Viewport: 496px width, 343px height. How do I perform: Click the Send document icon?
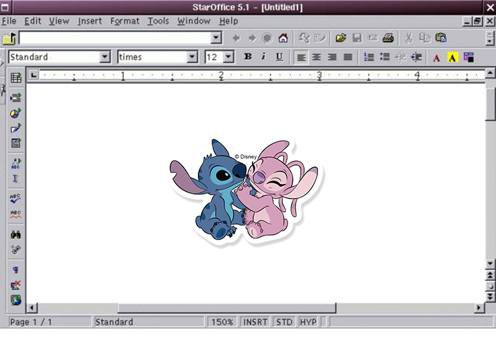pyautogui.click(x=373, y=38)
